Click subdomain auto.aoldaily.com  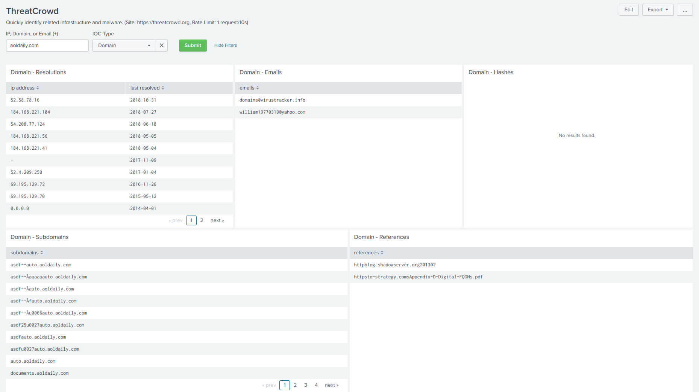point(33,361)
